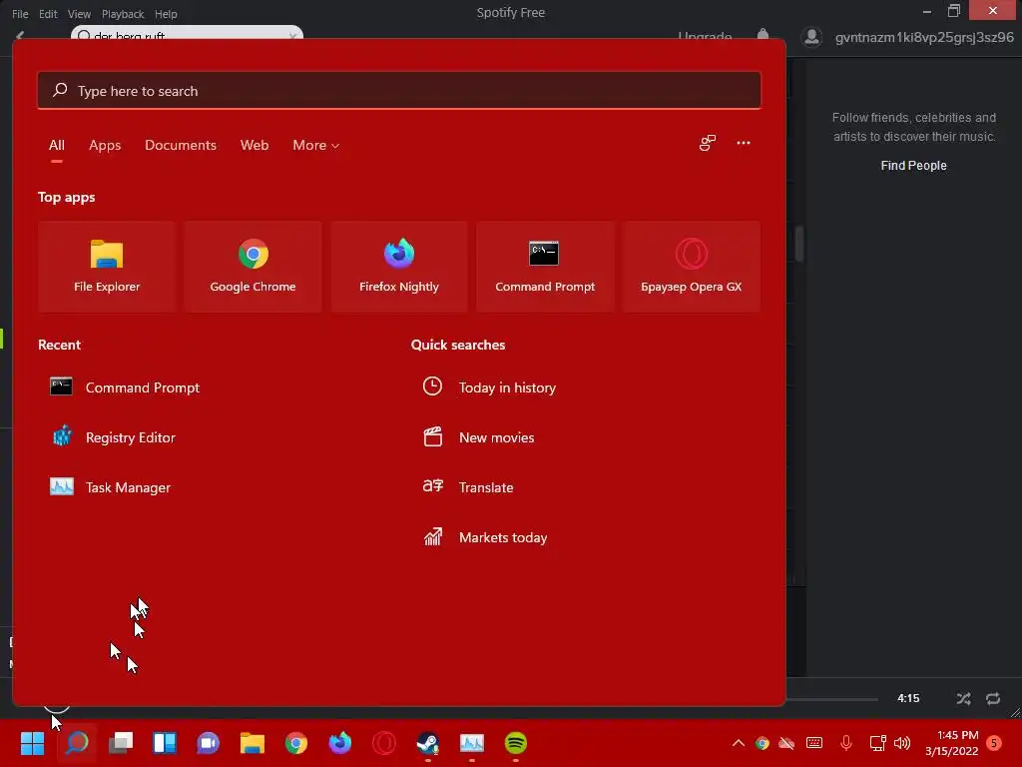Click the microphone tray icon
This screenshot has width=1022, height=767.
click(846, 743)
